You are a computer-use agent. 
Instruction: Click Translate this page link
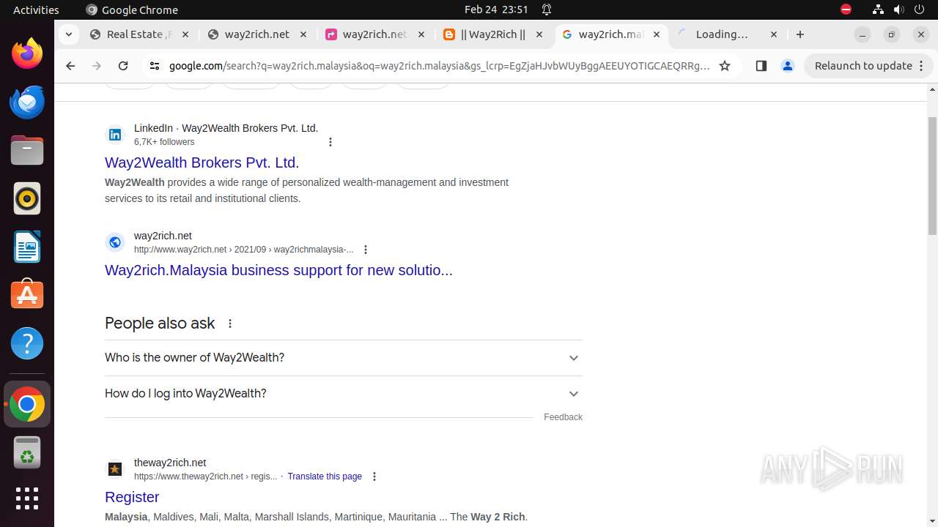pos(325,476)
